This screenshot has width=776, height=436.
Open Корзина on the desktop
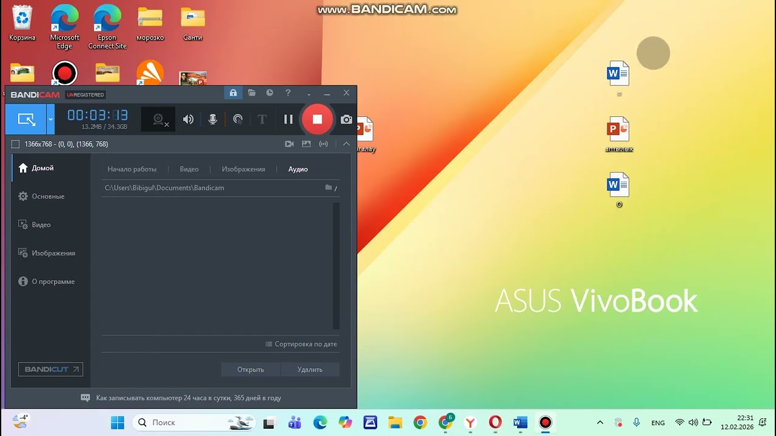click(x=22, y=24)
